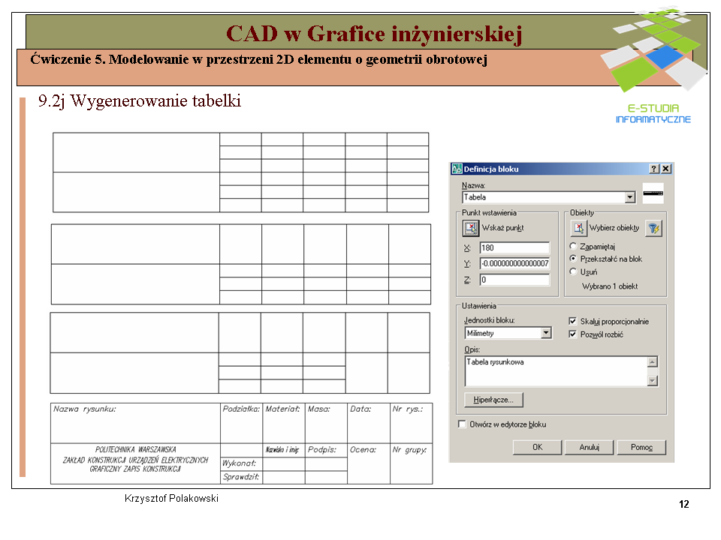721x540 pixels.
Task: Select Przekształć na blok radio option
Action: pos(573,259)
